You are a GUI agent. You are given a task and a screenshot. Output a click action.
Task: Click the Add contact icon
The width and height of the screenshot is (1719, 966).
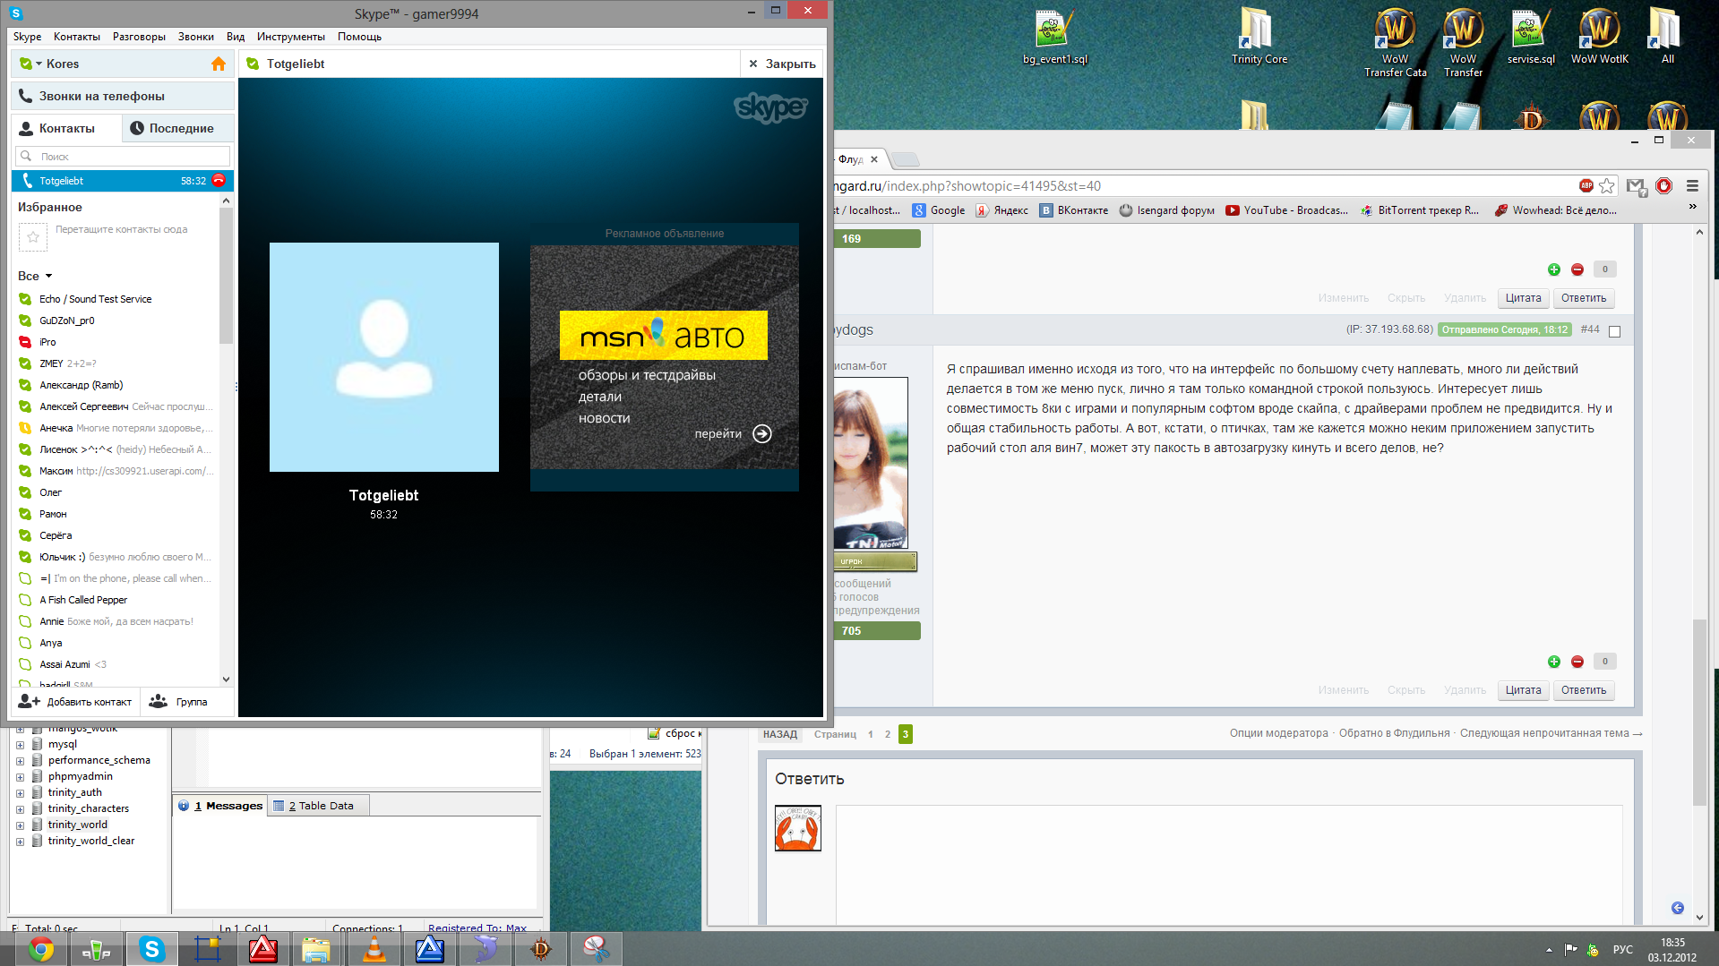pos(30,701)
